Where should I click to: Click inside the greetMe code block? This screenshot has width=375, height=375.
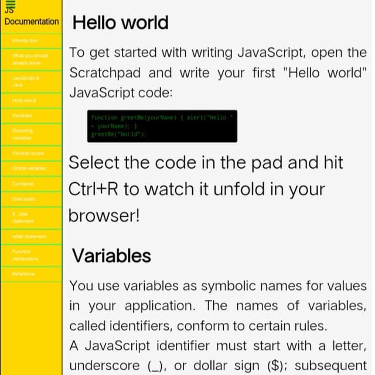click(x=162, y=126)
